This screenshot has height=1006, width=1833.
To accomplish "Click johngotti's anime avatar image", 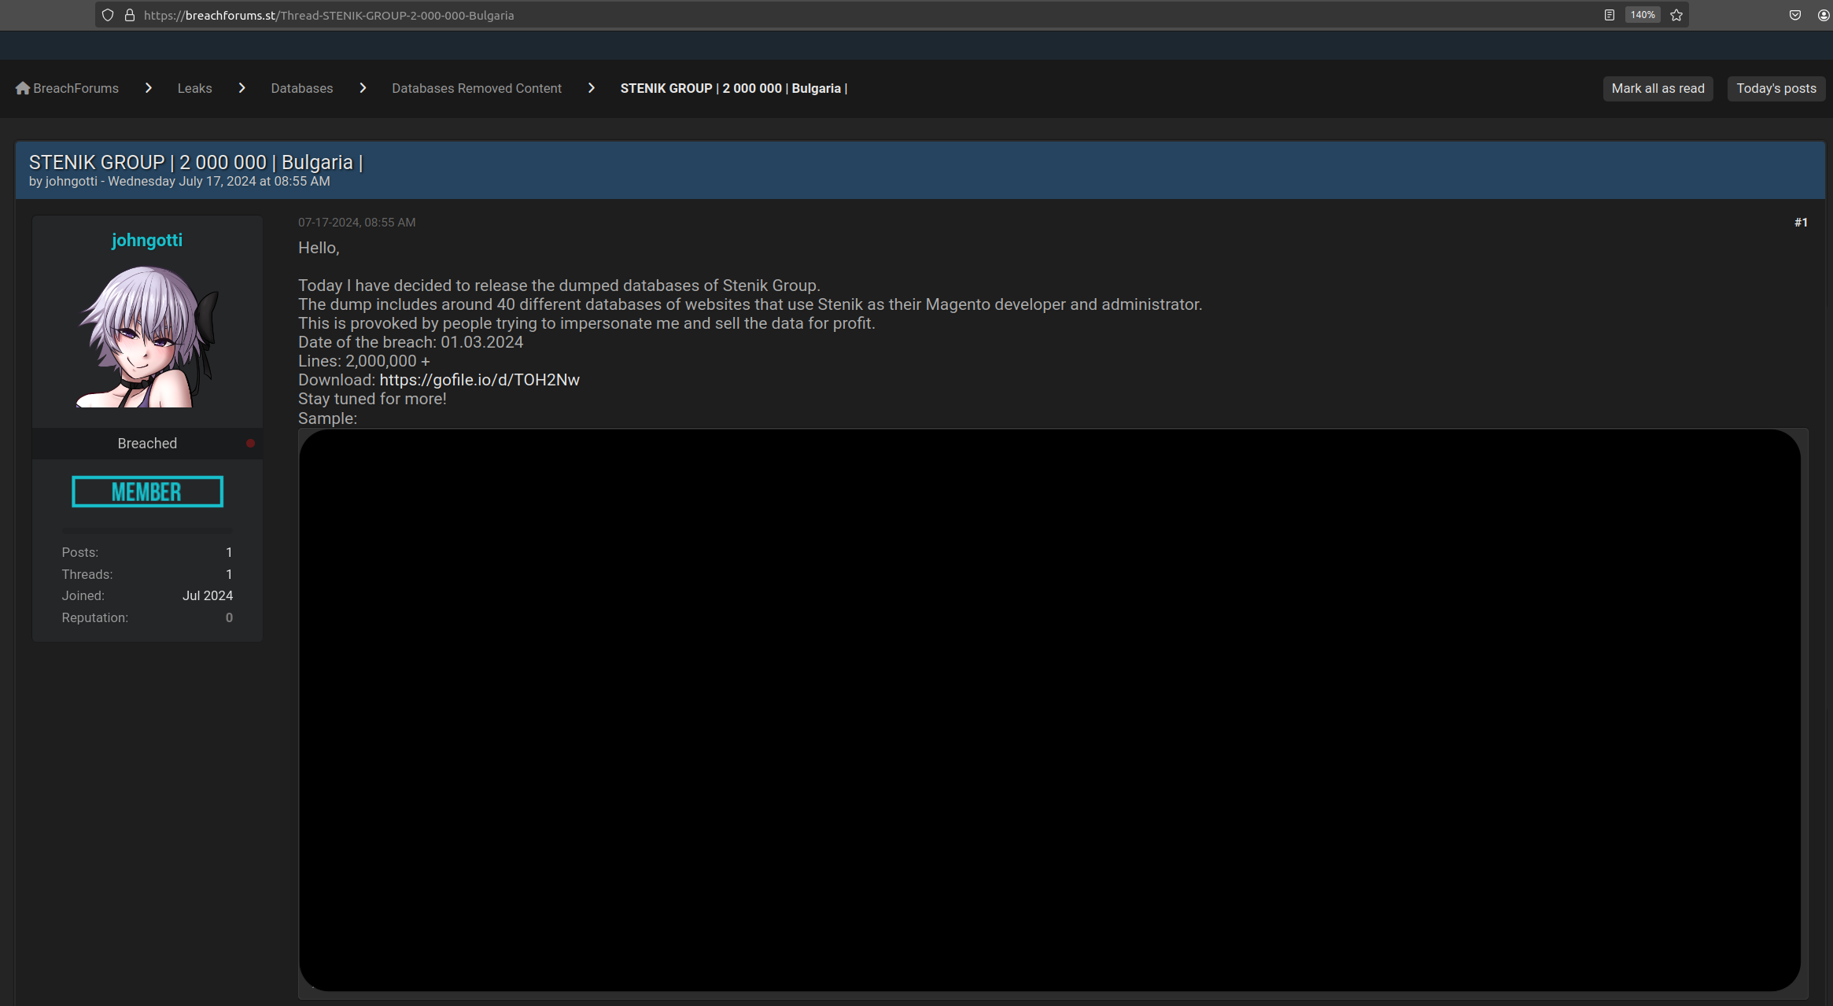I will coord(147,336).
